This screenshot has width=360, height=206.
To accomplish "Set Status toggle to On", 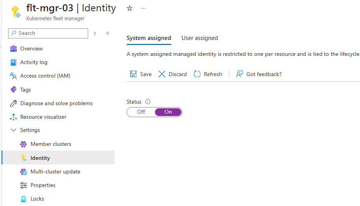I will [x=168, y=112].
